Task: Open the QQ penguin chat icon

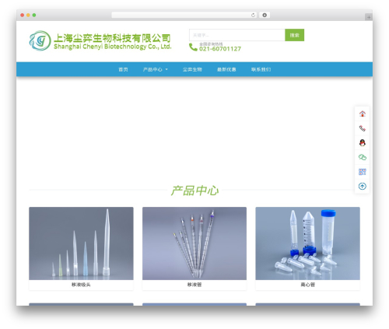Action: pyautogui.click(x=363, y=142)
